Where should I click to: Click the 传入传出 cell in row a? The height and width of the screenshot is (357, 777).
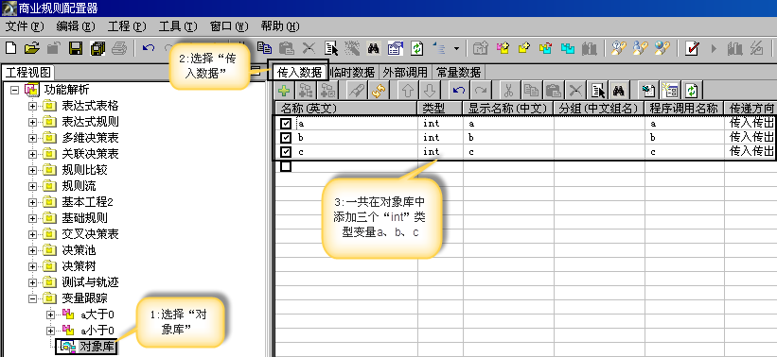point(751,123)
